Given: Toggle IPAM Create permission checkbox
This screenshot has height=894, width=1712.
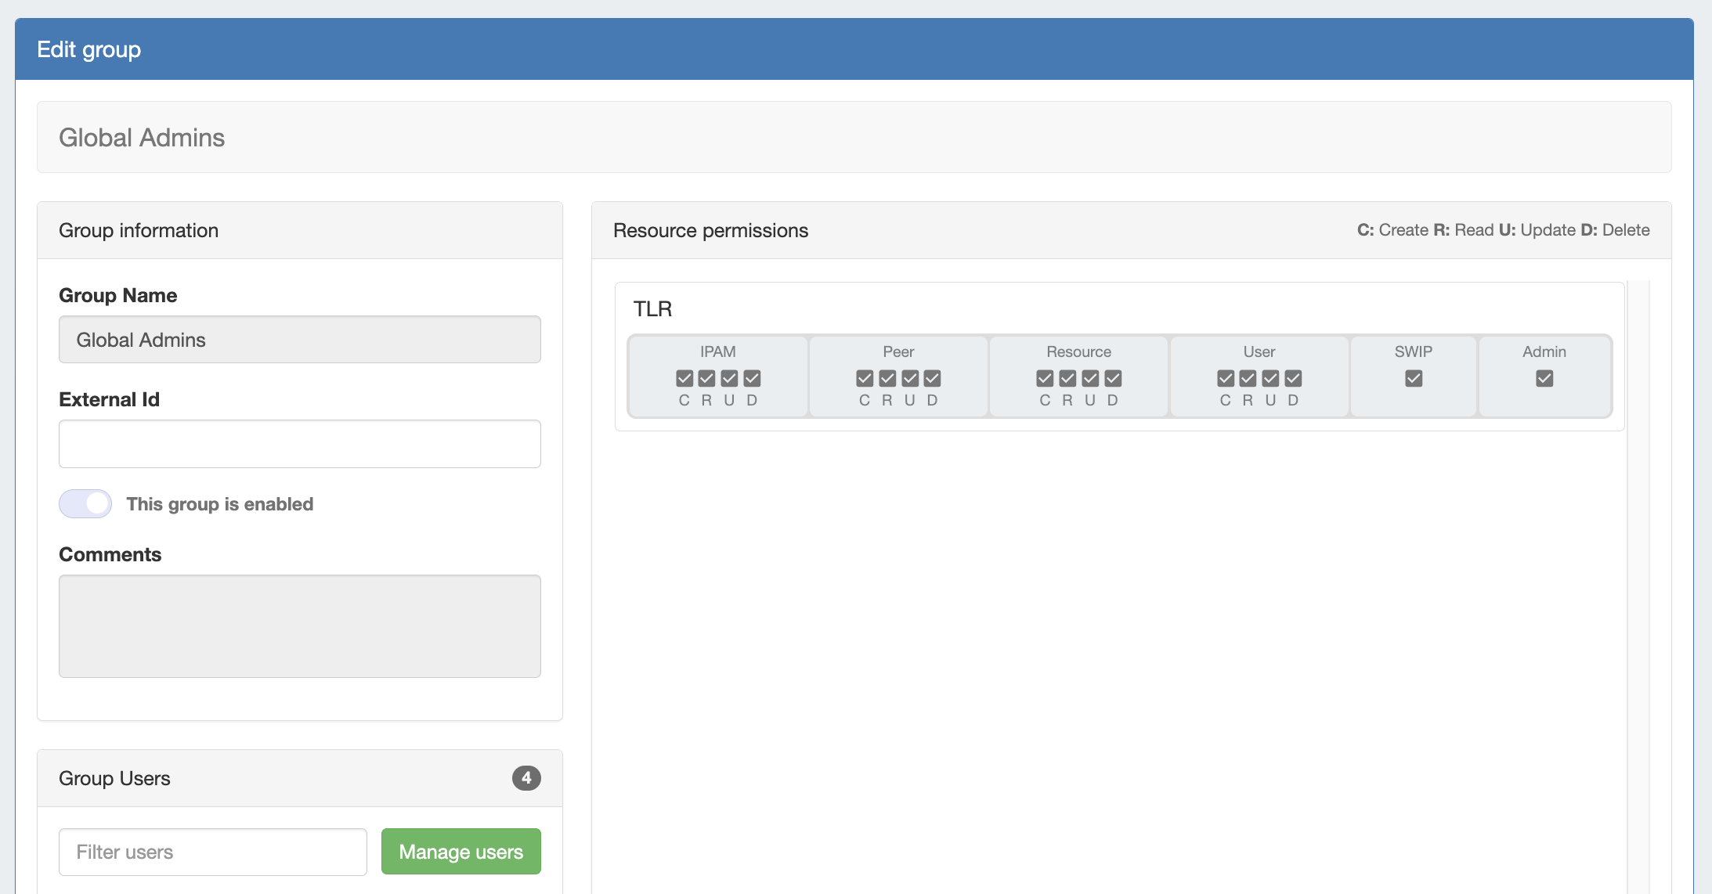Looking at the screenshot, I should tap(684, 379).
